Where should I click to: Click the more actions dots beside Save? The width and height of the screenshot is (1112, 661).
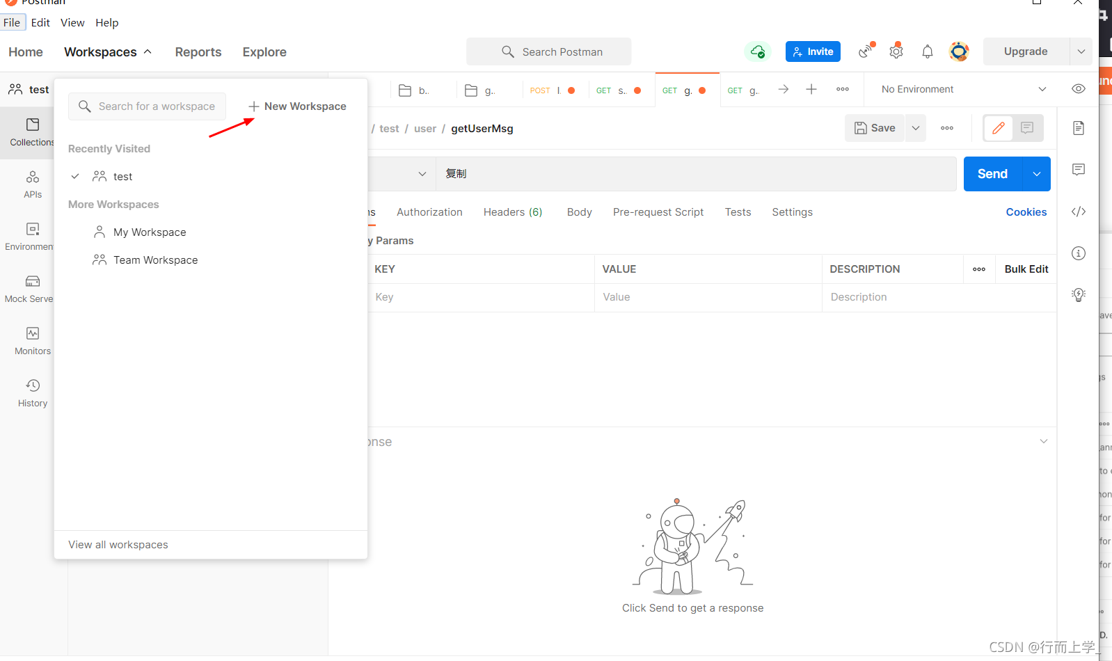[x=947, y=128]
